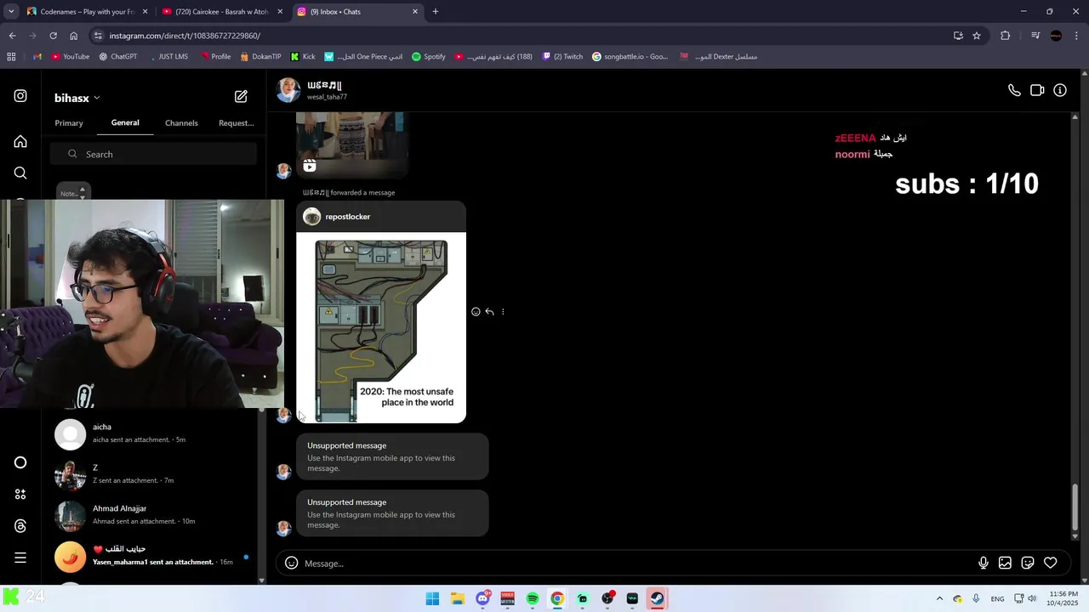Open the Kick bookmark
Viewport: 1089px width, 612px height.
303,56
